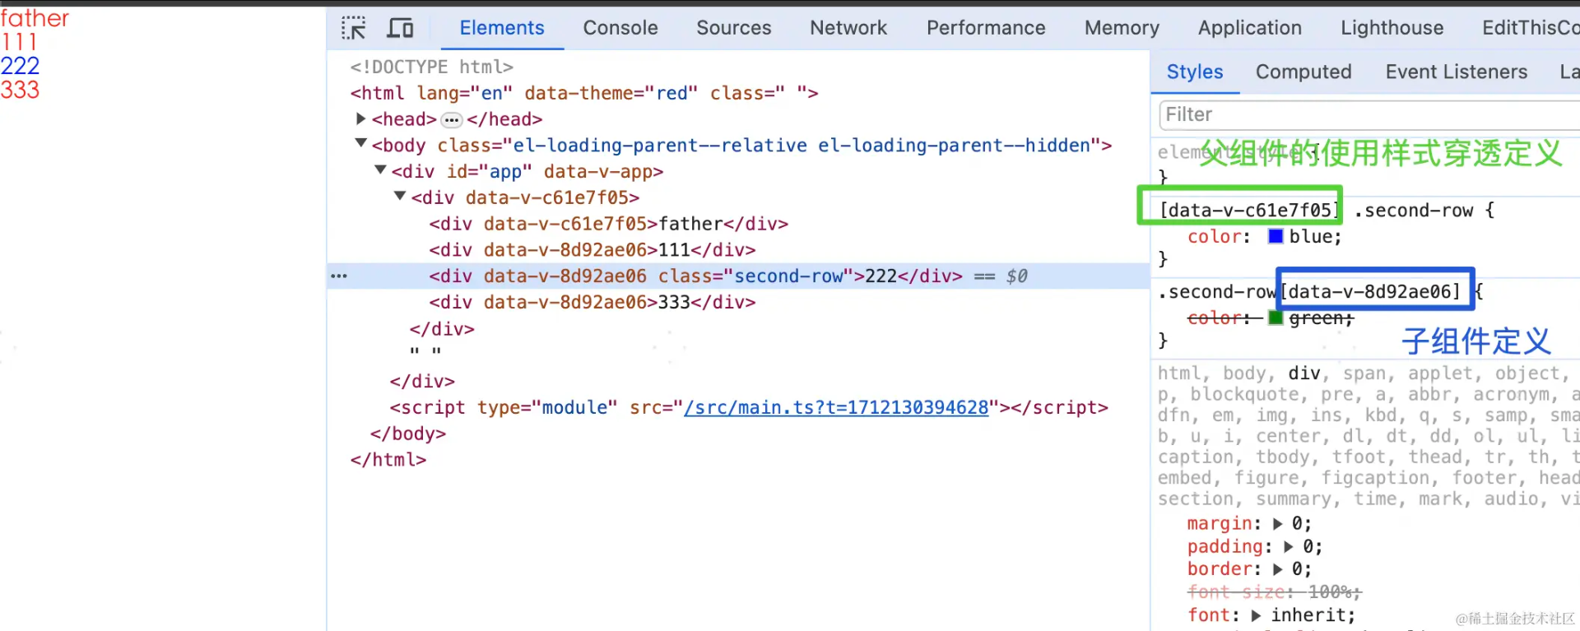Select the closing html tag row
This screenshot has width=1580, height=631.
pos(388,461)
